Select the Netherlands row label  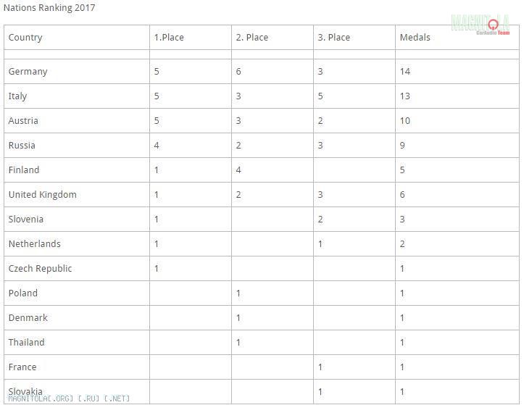pos(35,244)
